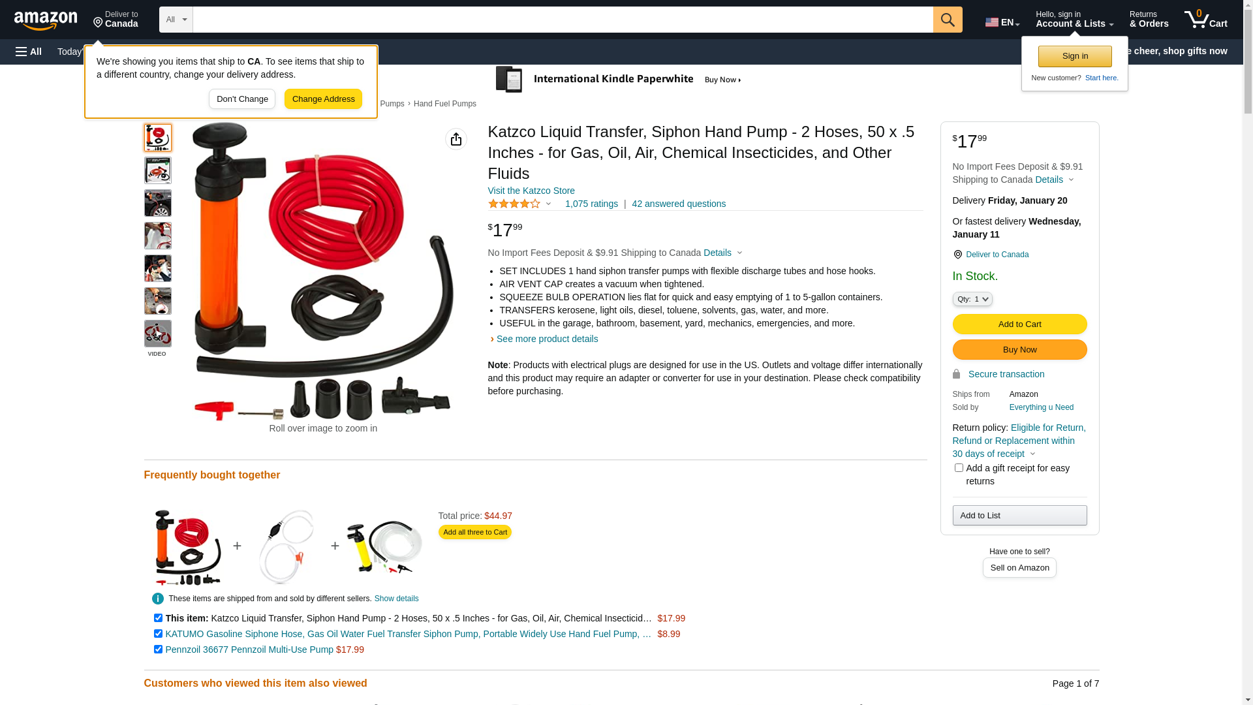
Task: Toggle the gift receipt checkbox
Action: tap(959, 468)
